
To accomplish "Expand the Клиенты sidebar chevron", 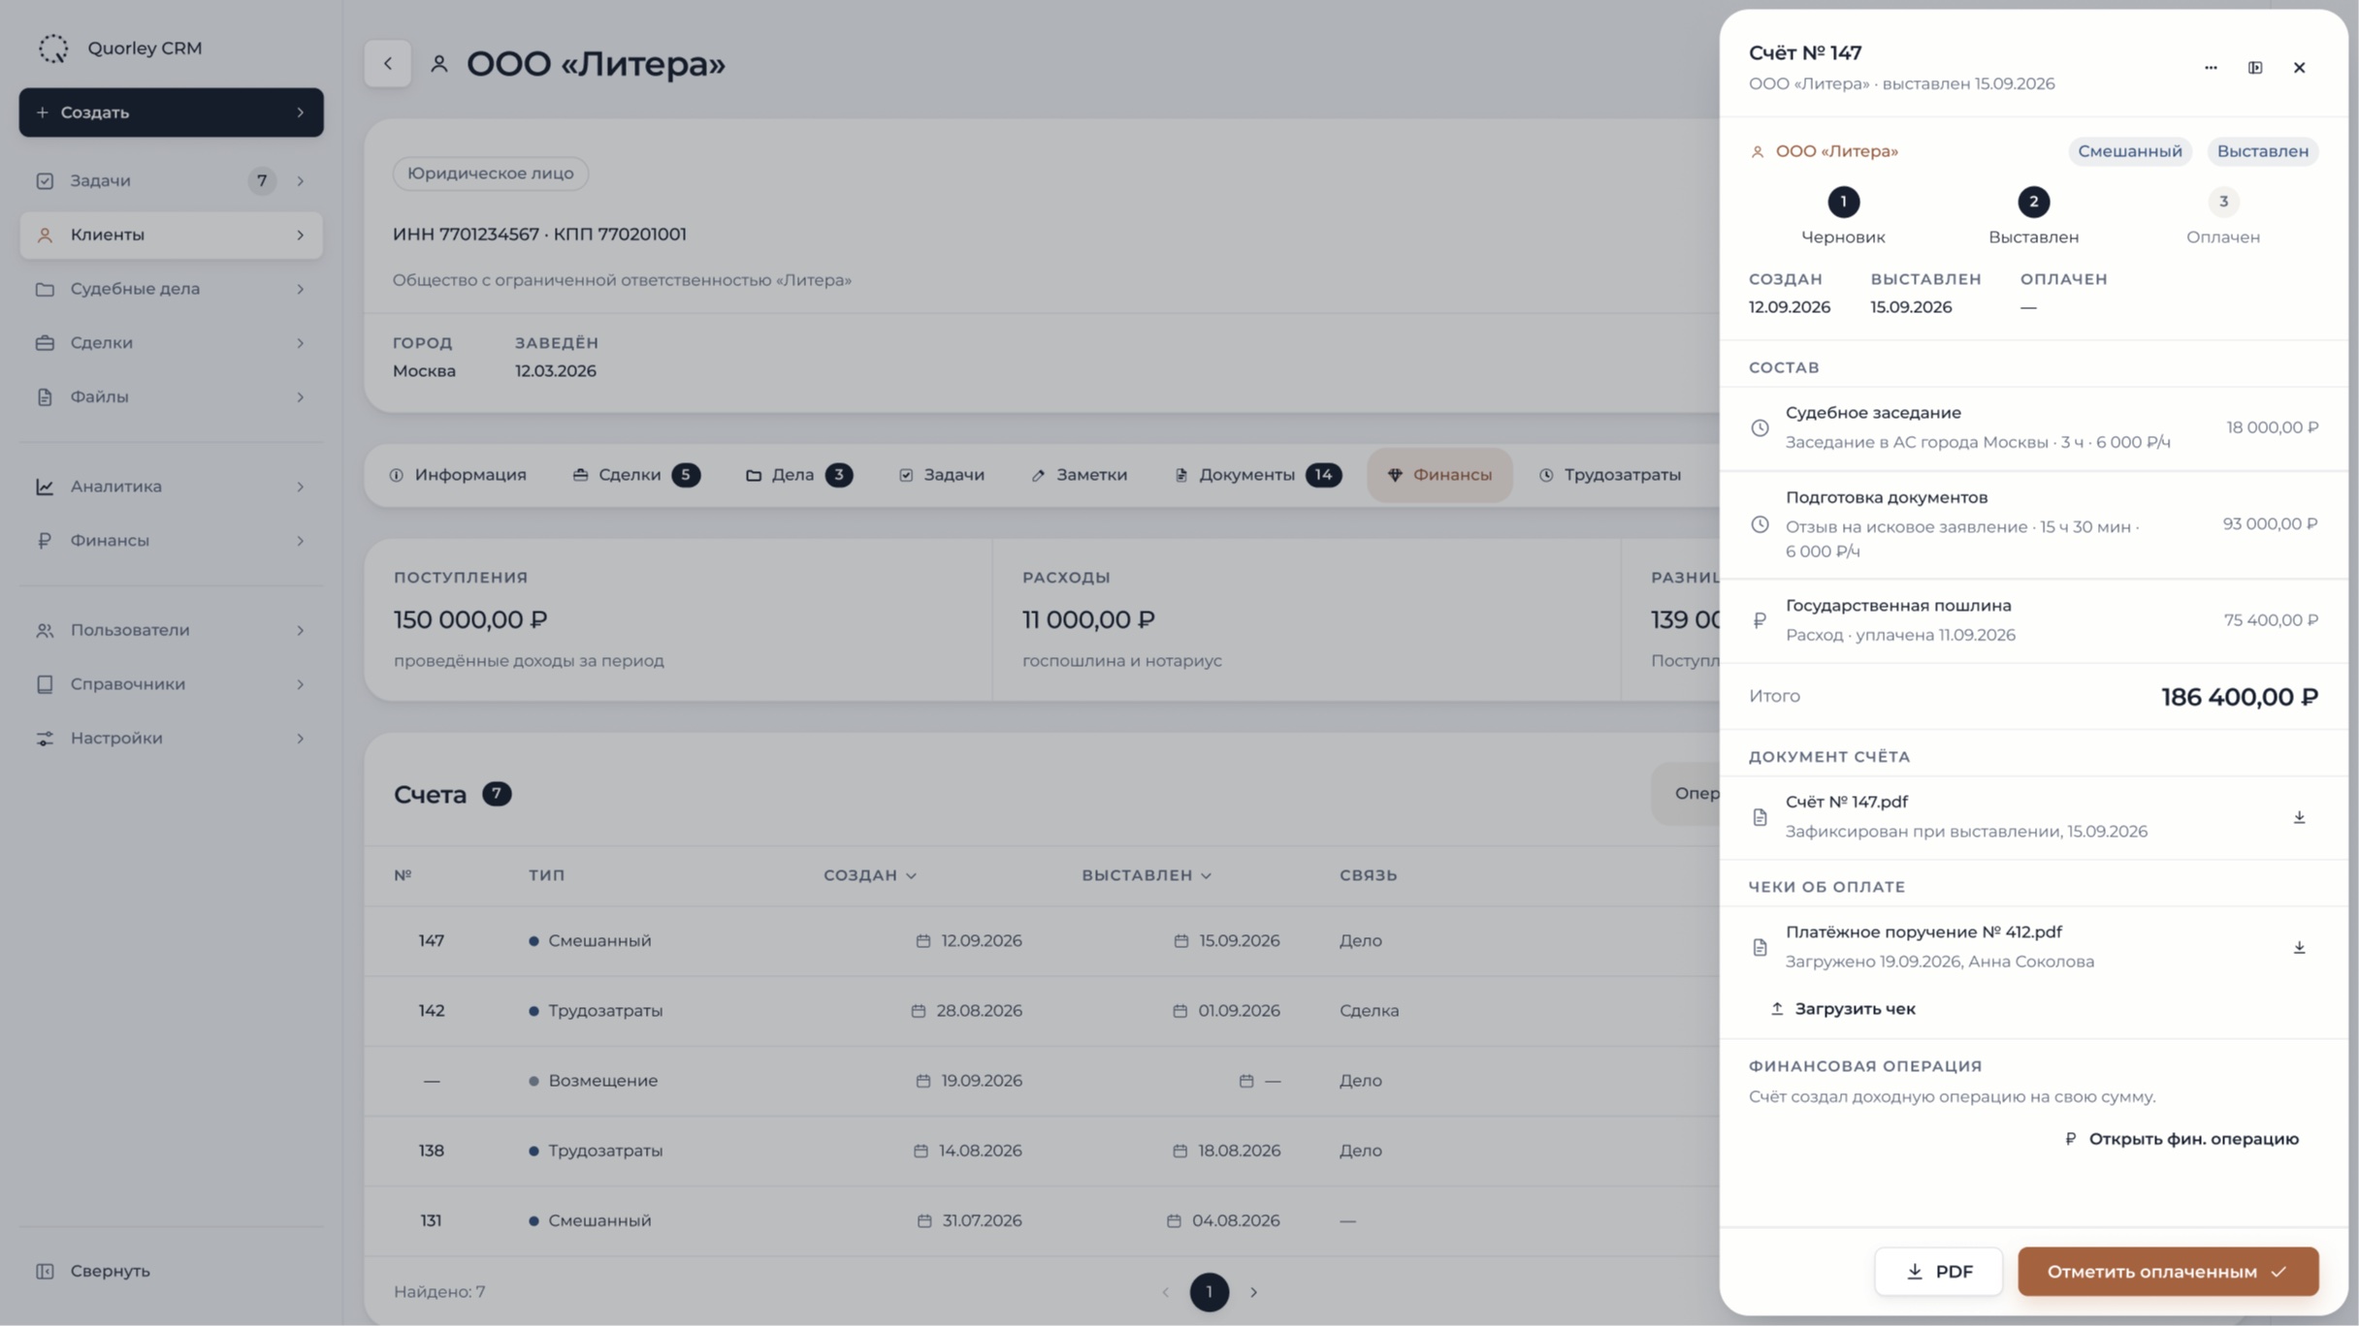I will click(x=301, y=235).
